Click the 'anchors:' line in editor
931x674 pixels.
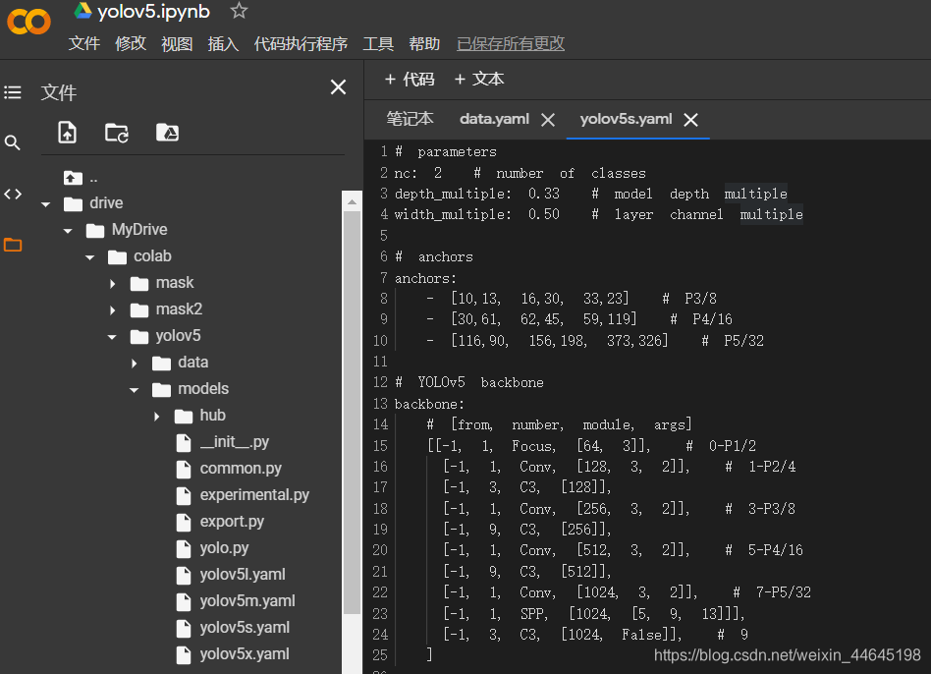[425, 278]
